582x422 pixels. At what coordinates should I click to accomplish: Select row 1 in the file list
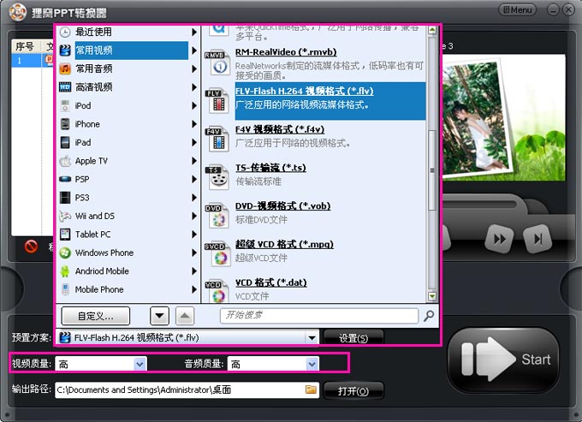[x=33, y=61]
